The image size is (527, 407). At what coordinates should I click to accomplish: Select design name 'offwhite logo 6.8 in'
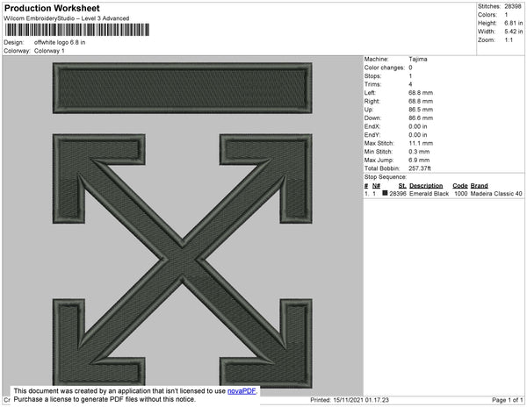click(x=60, y=42)
